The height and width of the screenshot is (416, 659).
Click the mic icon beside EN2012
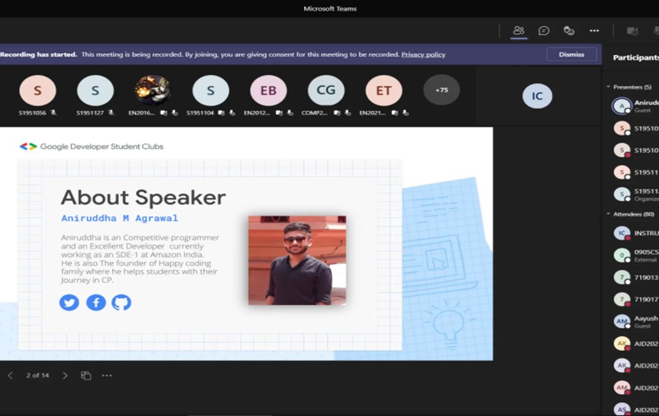pyautogui.click(x=290, y=113)
